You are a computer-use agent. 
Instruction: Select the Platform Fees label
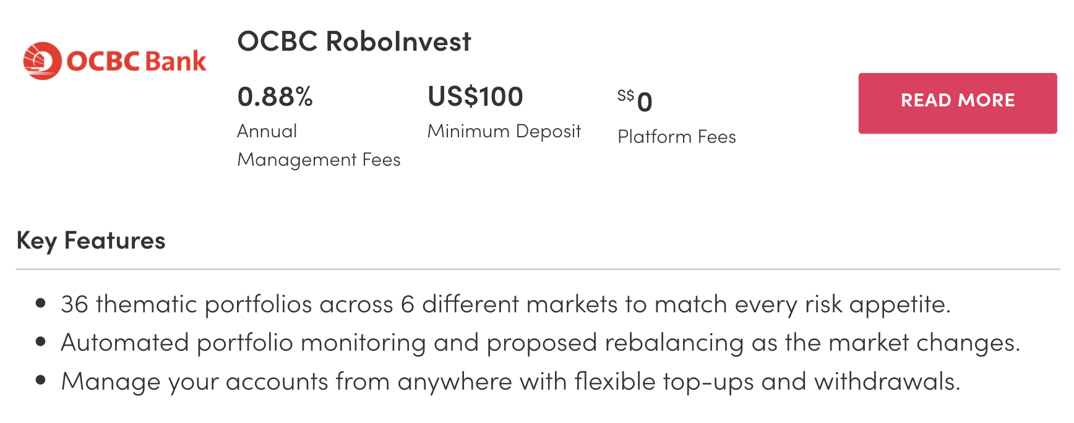click(677, 137)
